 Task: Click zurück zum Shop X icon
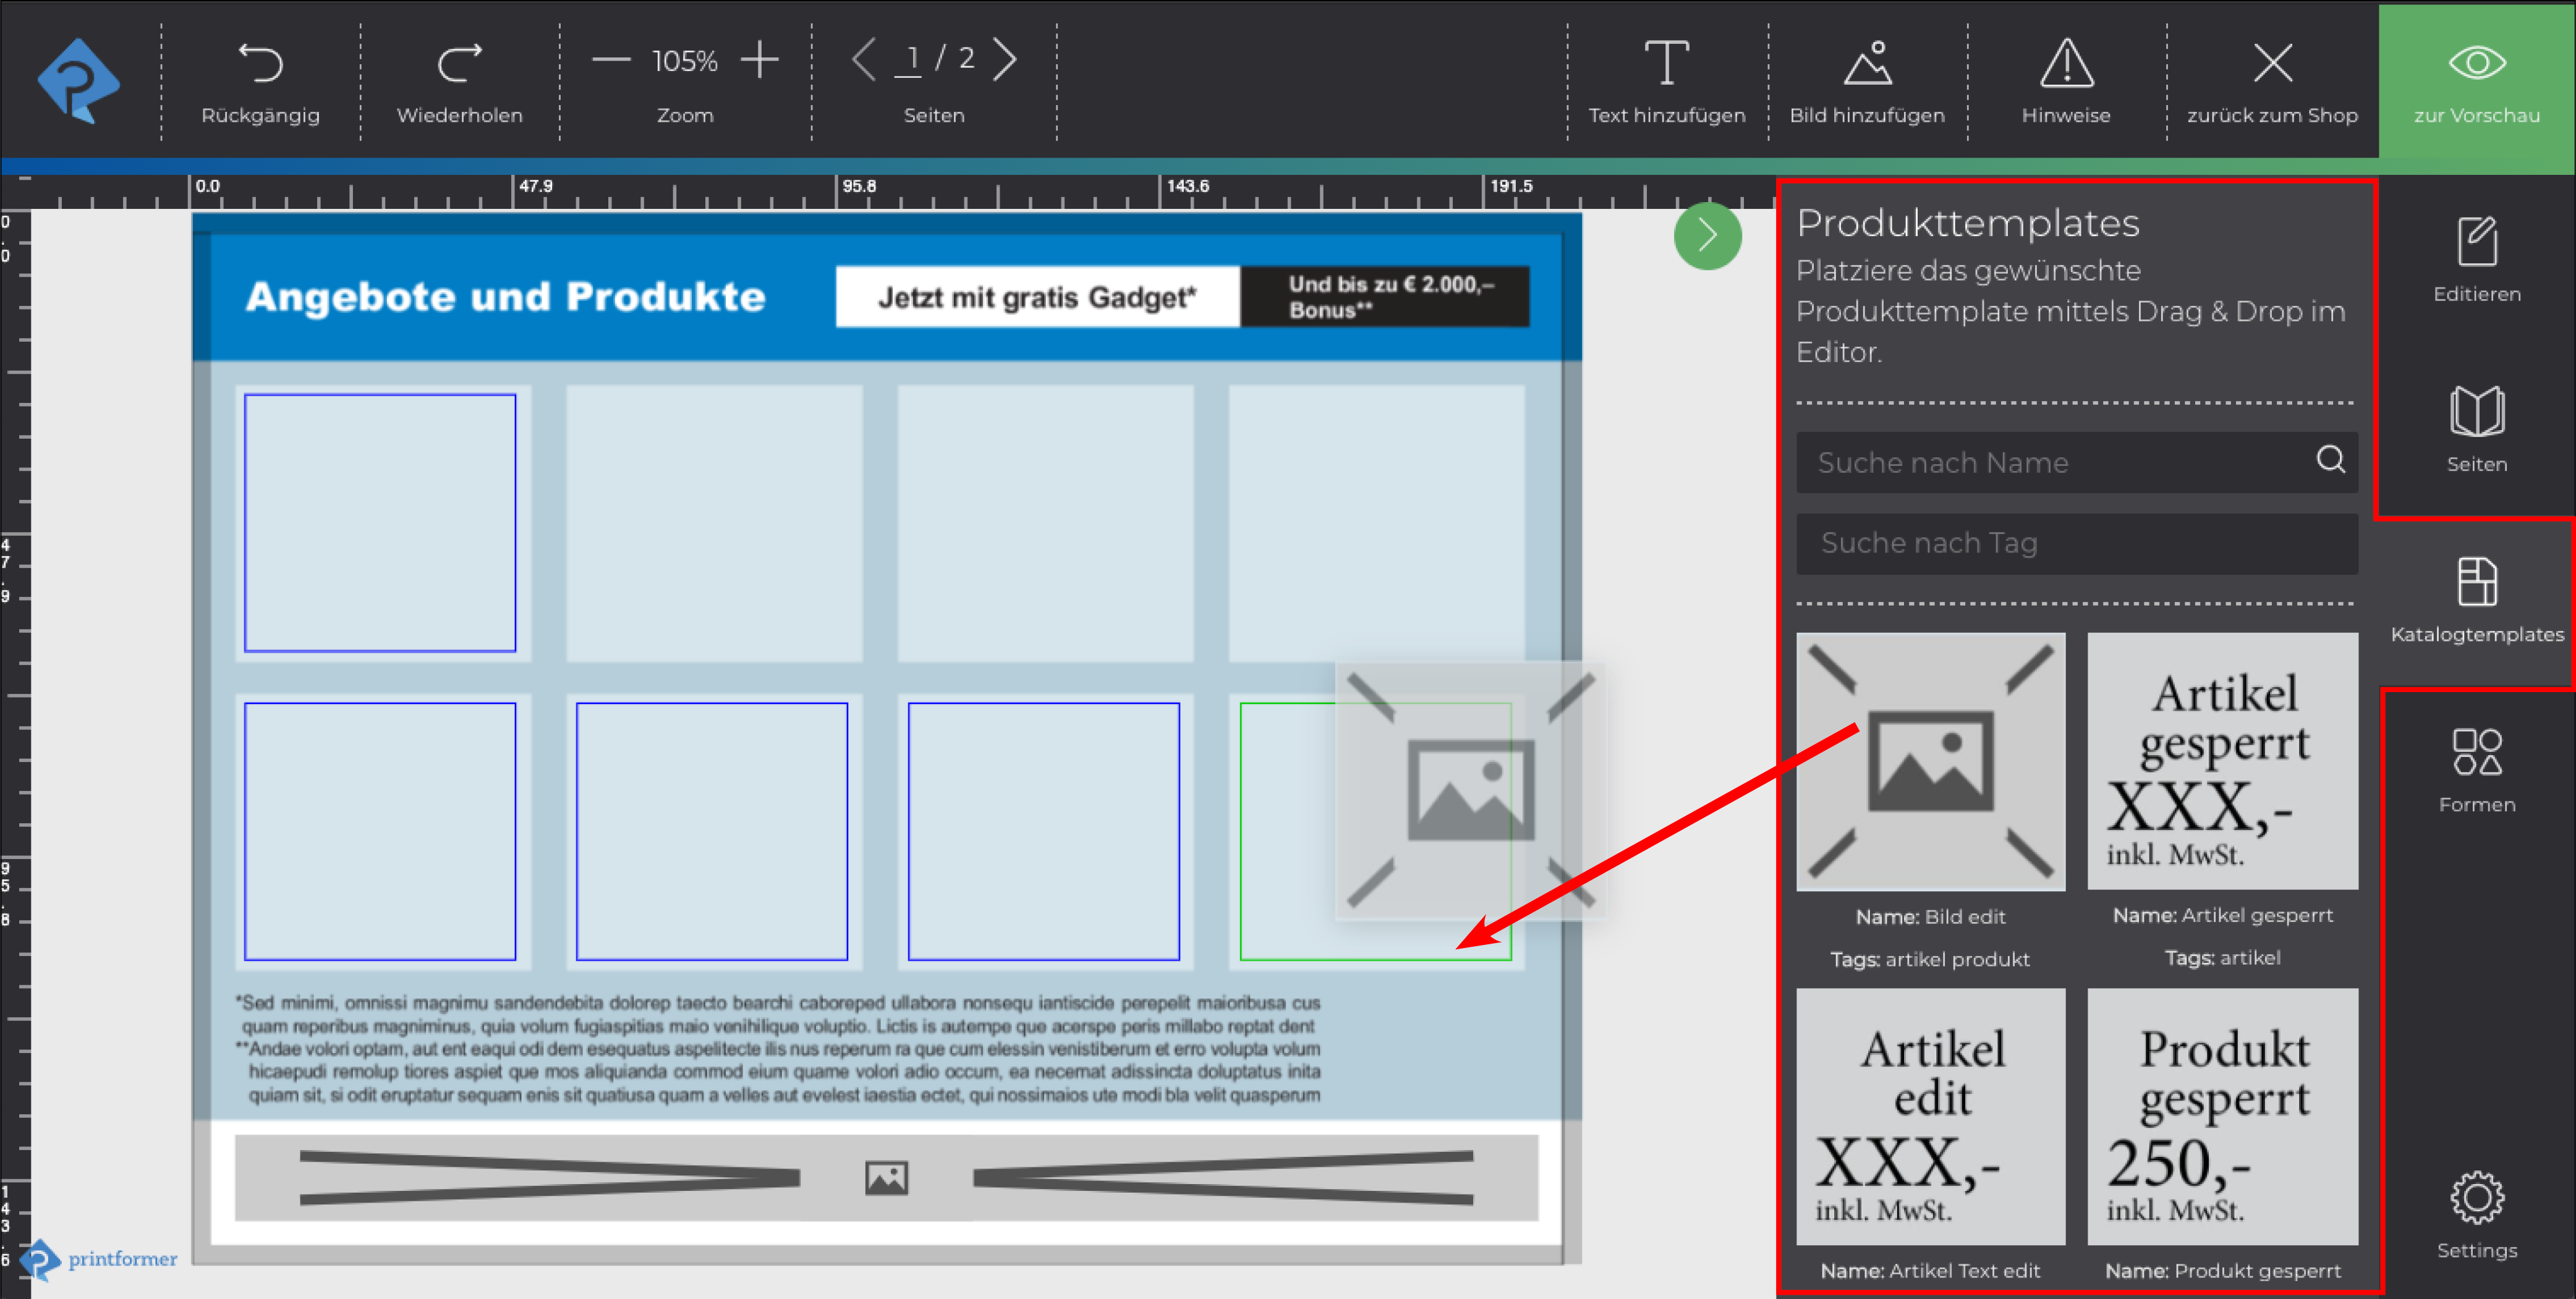click(x=2272, y=64)
